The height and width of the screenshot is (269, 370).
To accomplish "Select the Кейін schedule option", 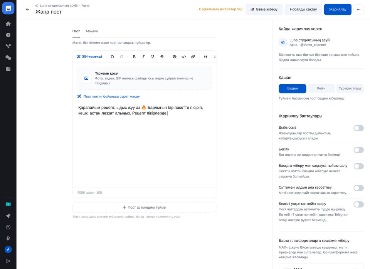I will pos(321,88).
